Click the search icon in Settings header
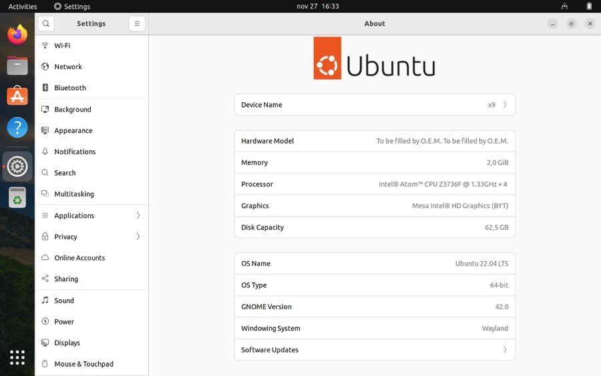The height and width of the screenshot is (376, 601). coord(45,23)
